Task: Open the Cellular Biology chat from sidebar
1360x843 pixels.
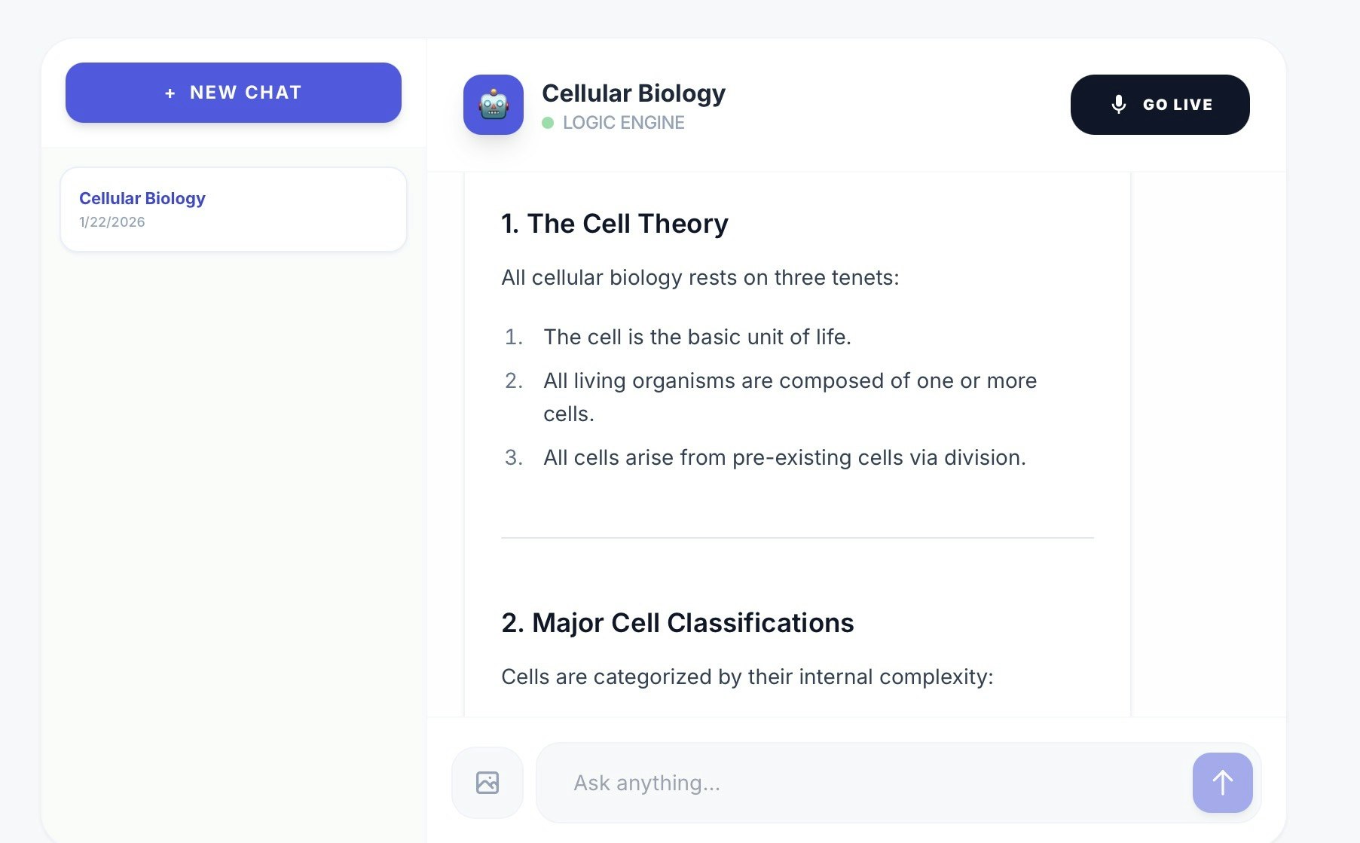Action: 233,209
